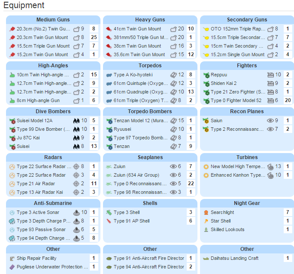Click the dive bomber icon beside Suisei Model 12A

tap(12, 121)
